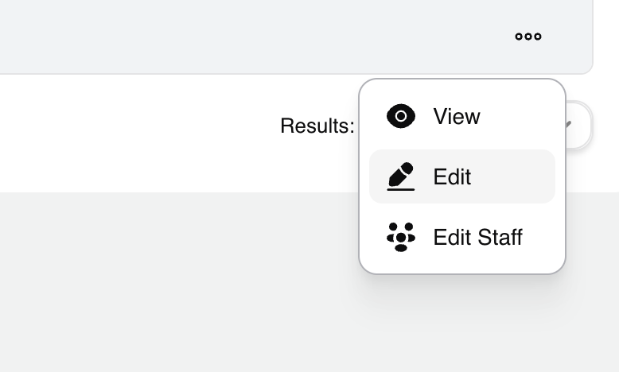Click the eye icon beside View

(x=401, y=116)
